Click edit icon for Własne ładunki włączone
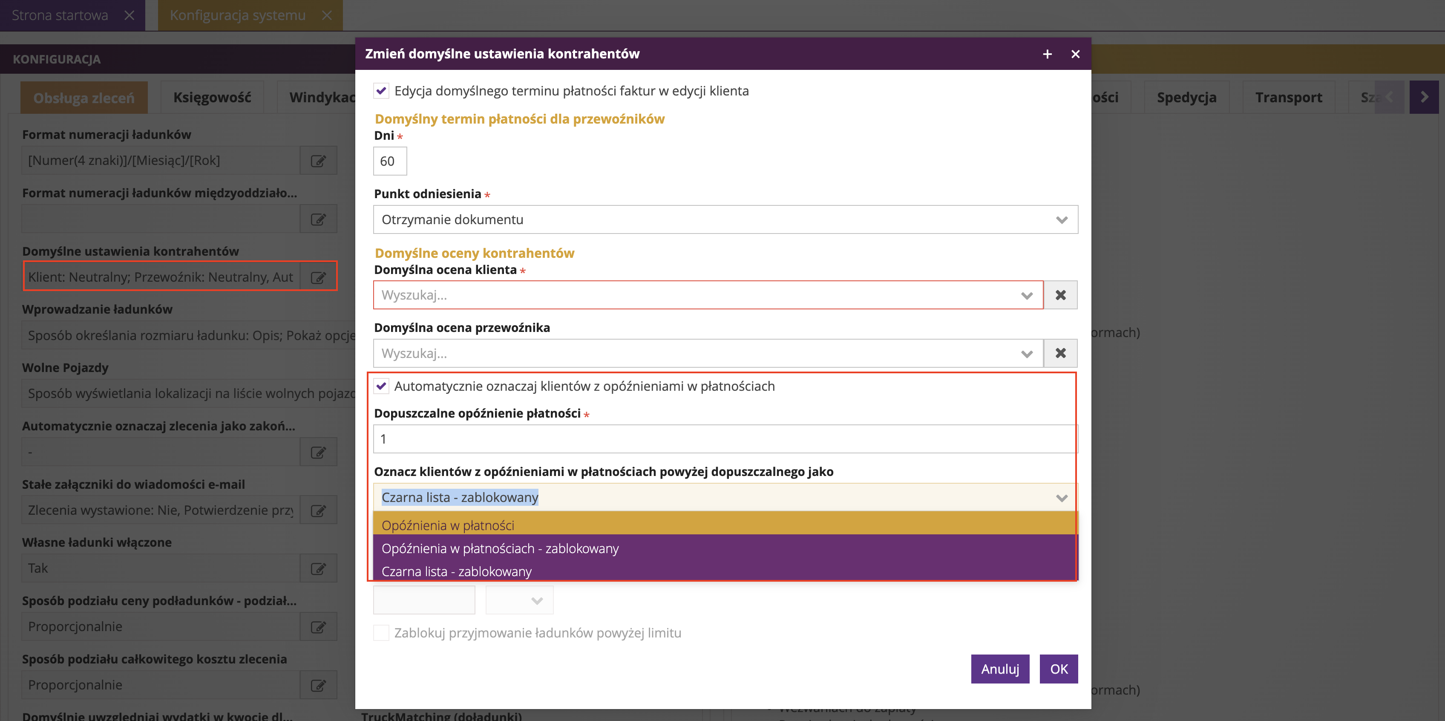 click(x=318, y=569)
